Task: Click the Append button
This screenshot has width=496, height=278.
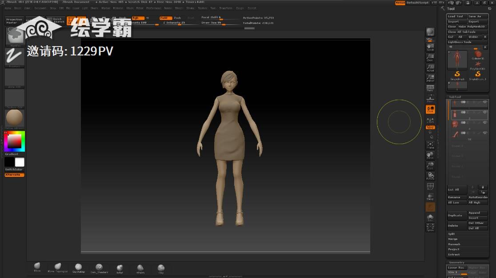Action: click(x=477, y=213)
